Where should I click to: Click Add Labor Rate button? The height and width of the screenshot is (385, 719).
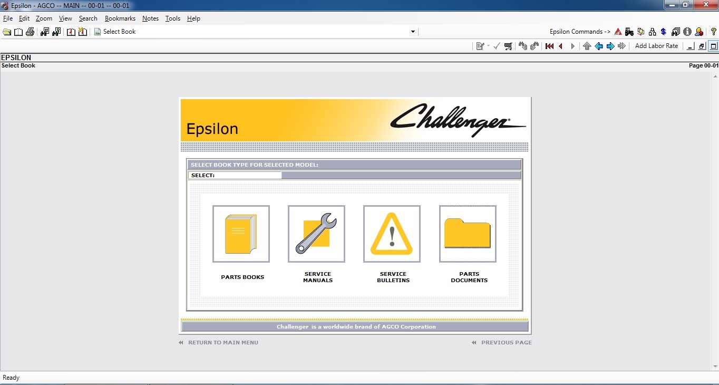tap(656, 46)
